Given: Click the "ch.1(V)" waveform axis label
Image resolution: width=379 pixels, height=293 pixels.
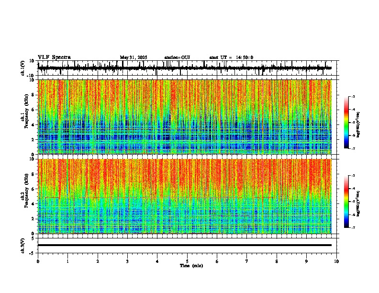Looking at the screenshot, I should coord(23,68).
